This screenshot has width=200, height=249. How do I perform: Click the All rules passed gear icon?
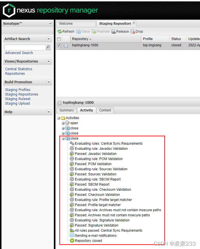(x=72, y=230)
